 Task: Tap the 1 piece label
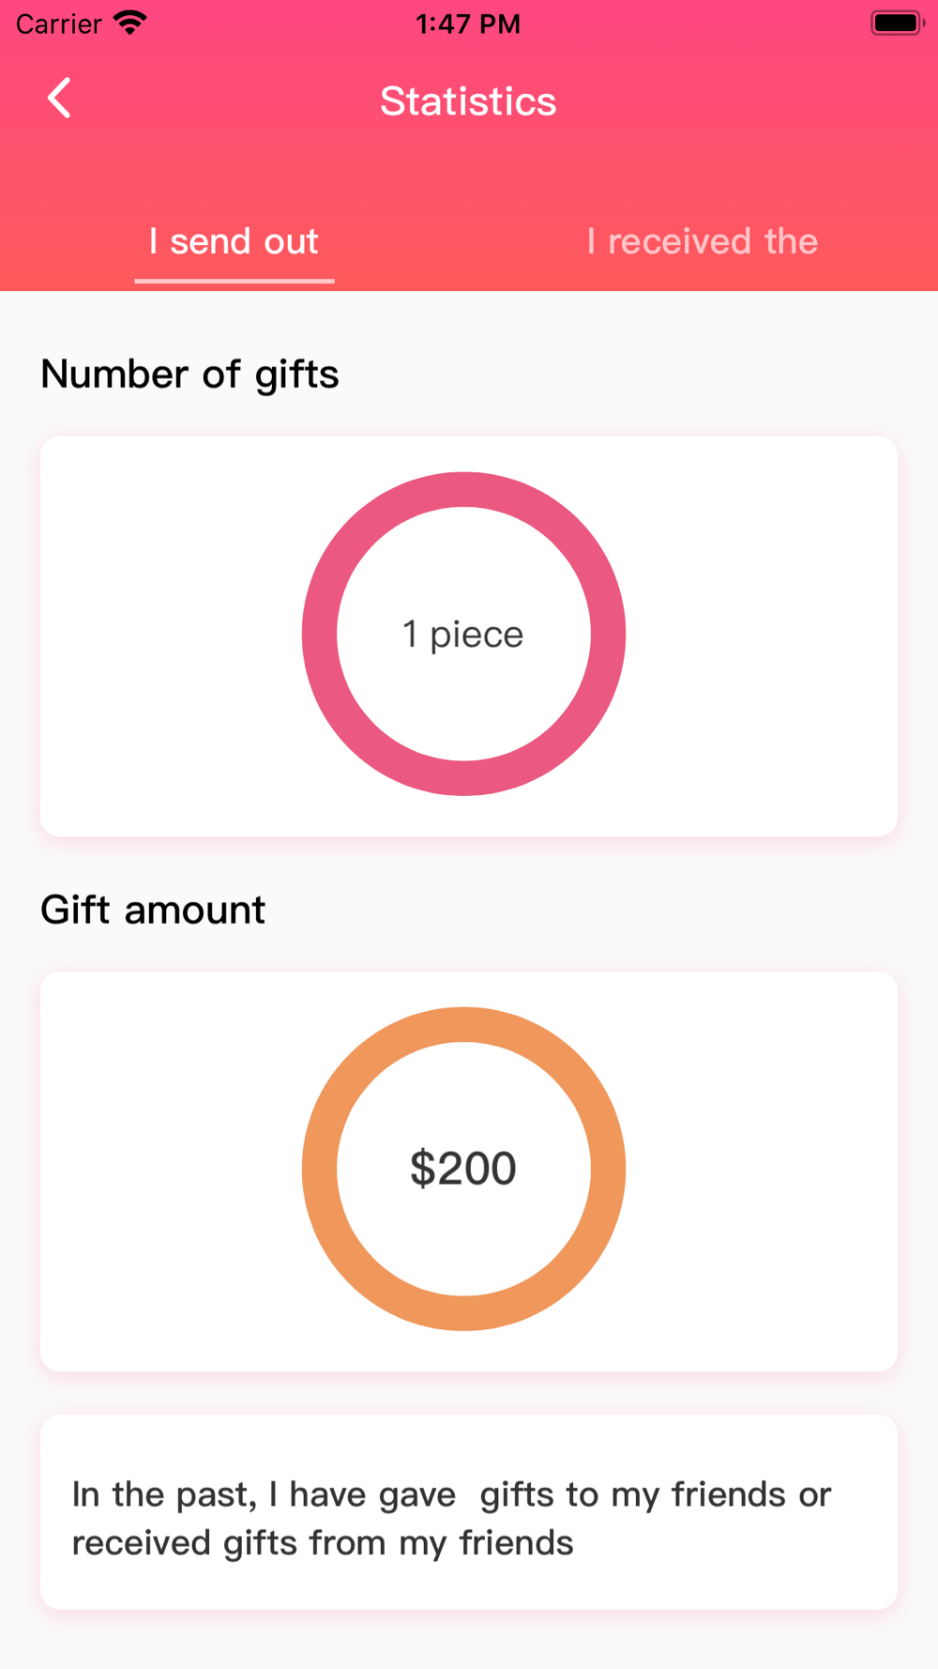pos(462,635)
